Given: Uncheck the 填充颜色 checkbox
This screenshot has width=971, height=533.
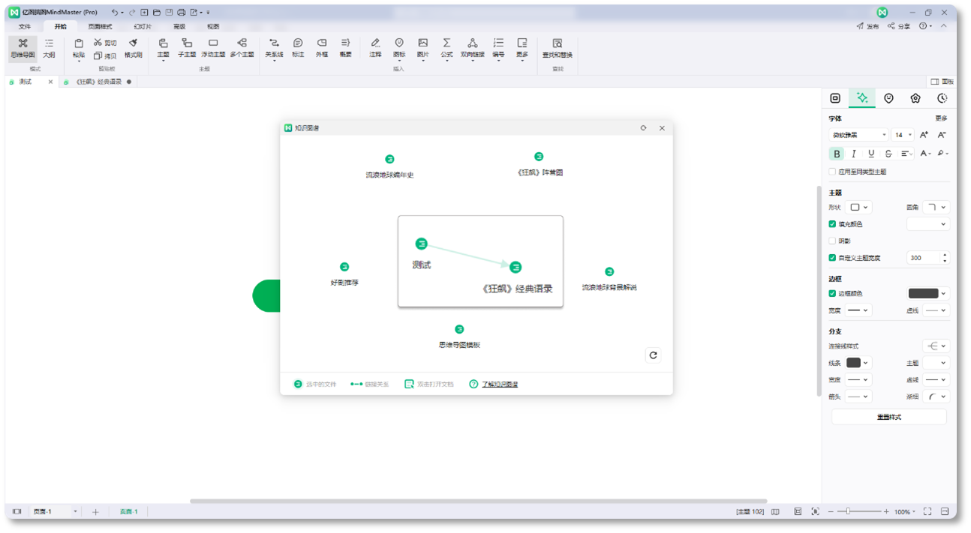Looking at the screenshot, I should click(x=832, y=224).
